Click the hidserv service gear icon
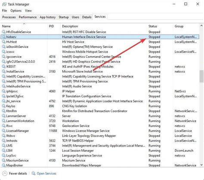 (3, 37)
